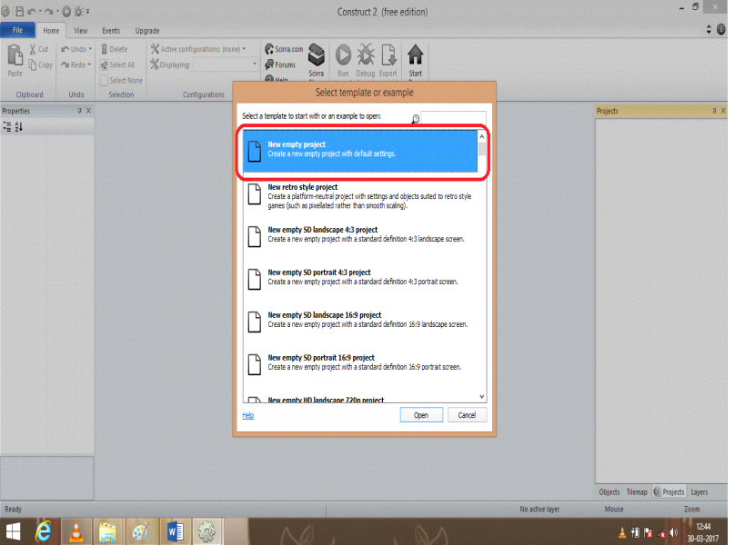
Task: Run the project with the Run icon
Action: [x=342, y=54]
